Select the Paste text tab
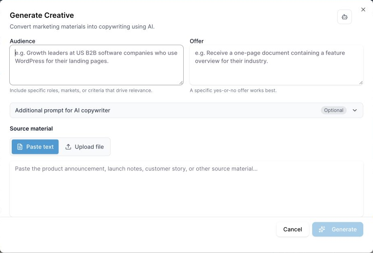This screenshot has width=373, height=253. tap(35, 147)
